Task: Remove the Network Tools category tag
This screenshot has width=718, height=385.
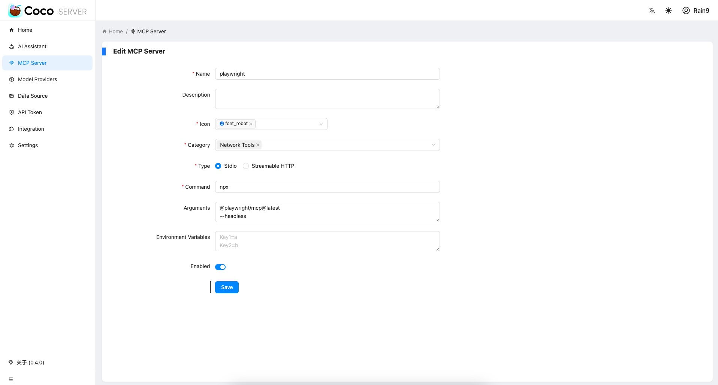Action: coord(258,145)
